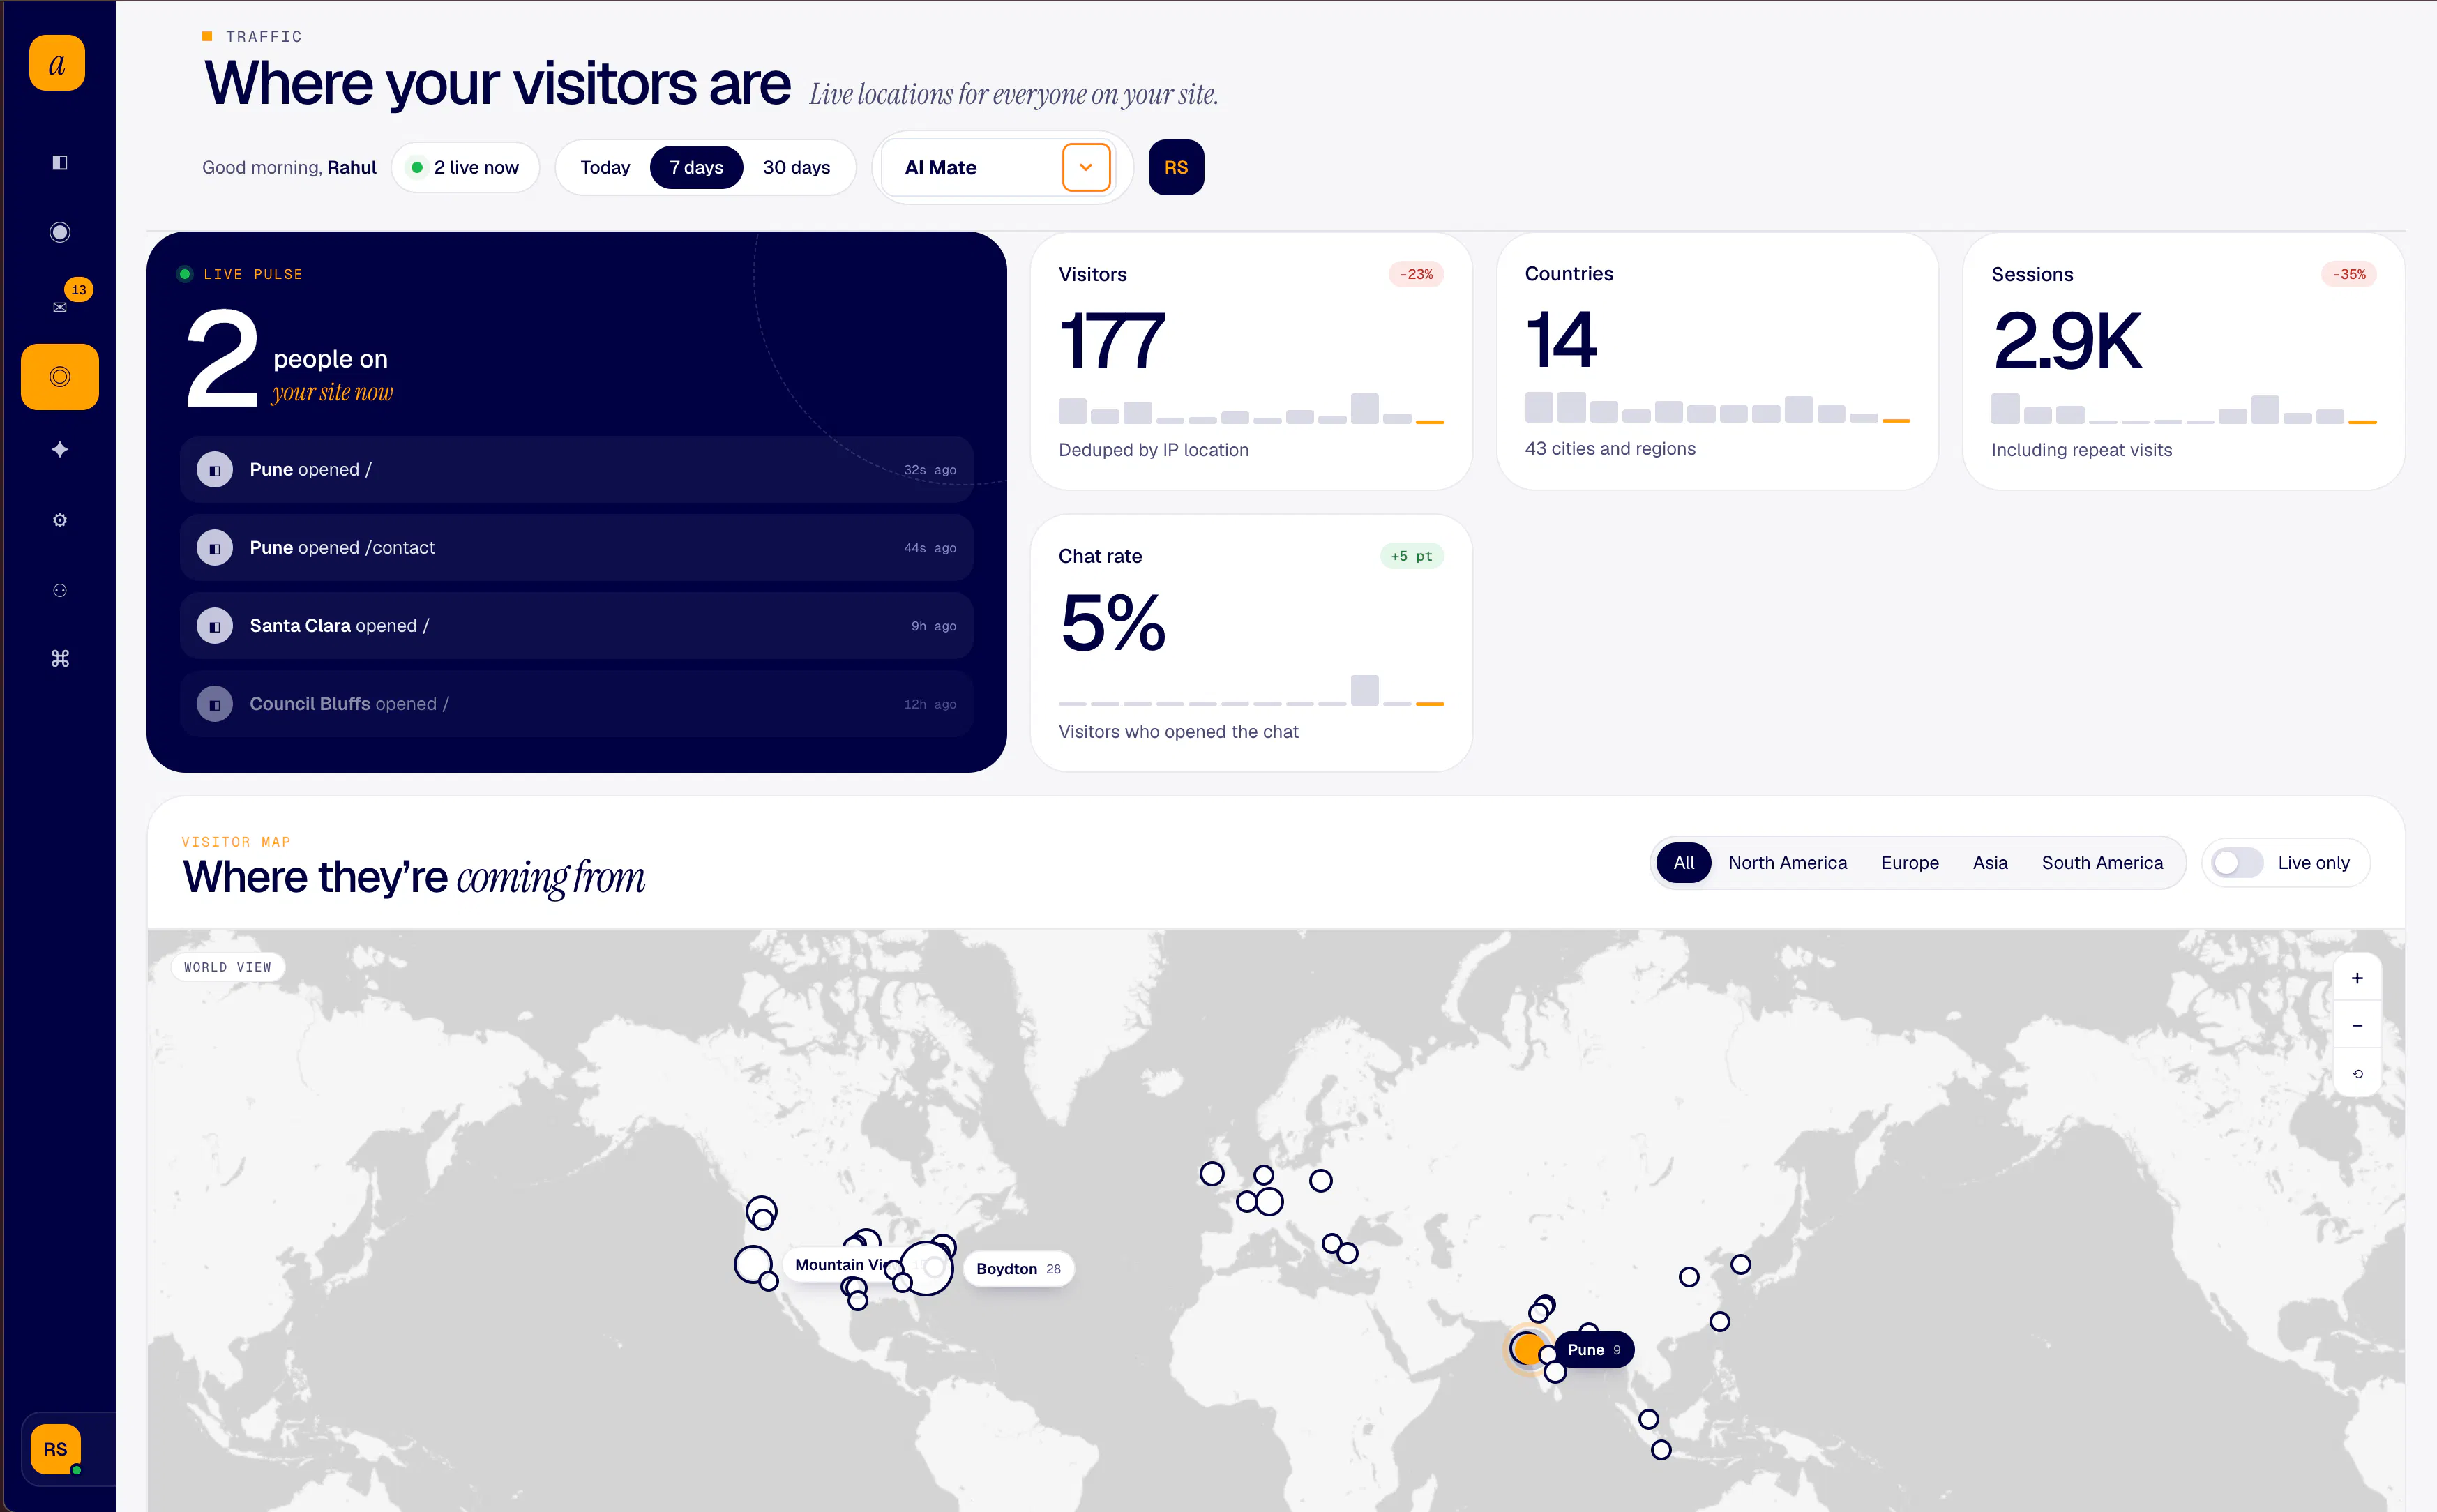
Task: Select the 30 days range
Action: [796, 167]
